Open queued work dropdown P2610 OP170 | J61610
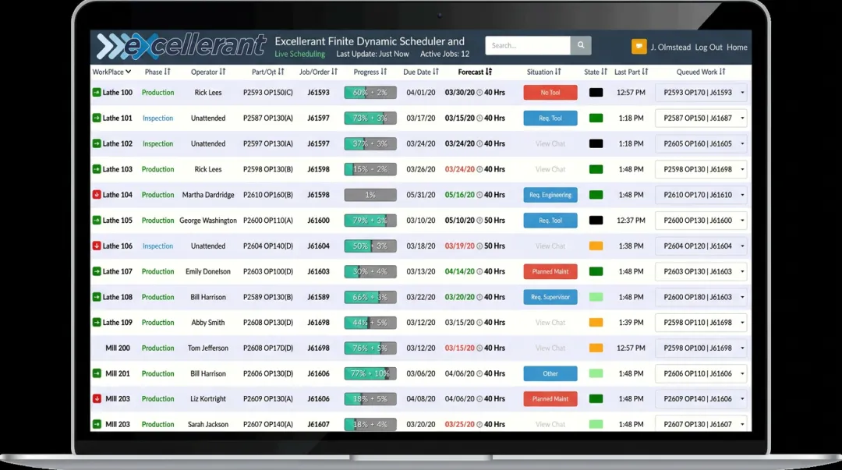 [701, 194]
